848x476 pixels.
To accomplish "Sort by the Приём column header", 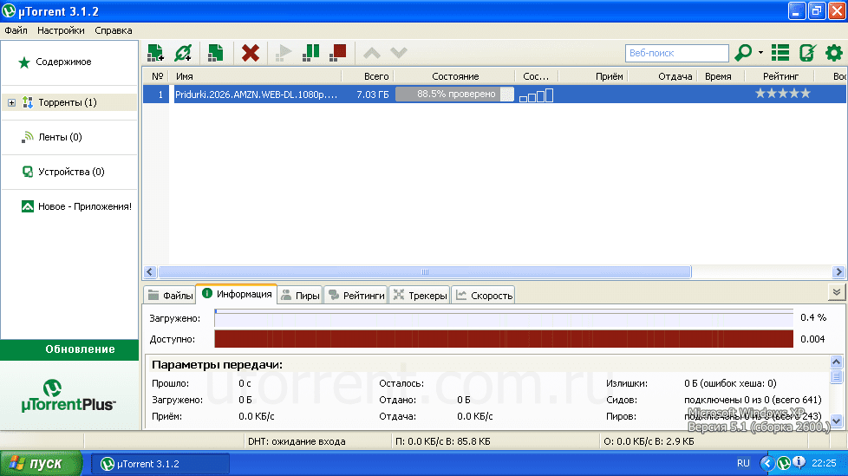I will (x=593, y=76).
